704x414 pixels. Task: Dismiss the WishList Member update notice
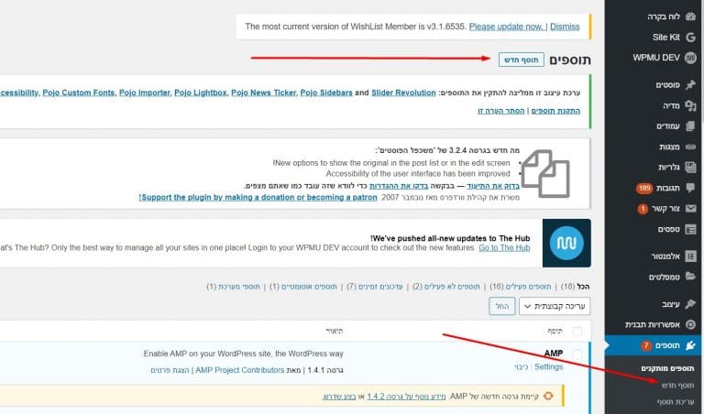565,27
